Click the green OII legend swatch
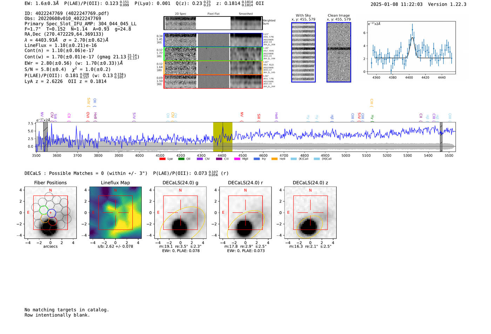 181,159
